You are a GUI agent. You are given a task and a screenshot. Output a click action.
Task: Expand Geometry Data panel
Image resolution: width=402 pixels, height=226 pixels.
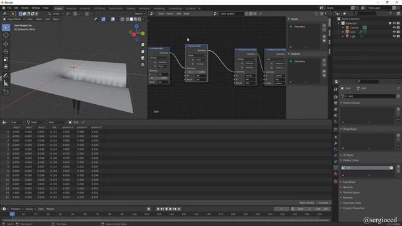click(352, 203)
